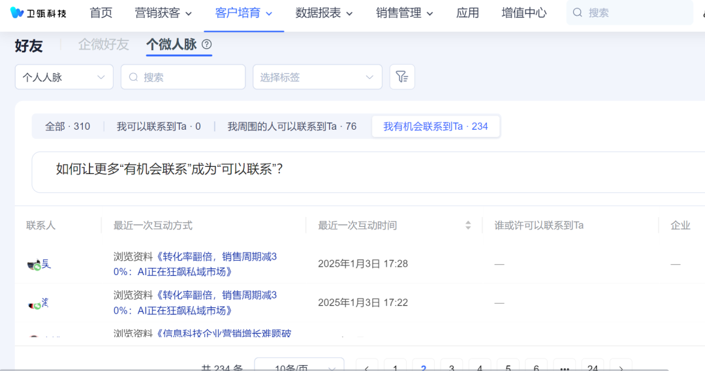Click the sort arrows on 最近一次互动时间
The width and height of the screenshot is (705, 371).
468,225
